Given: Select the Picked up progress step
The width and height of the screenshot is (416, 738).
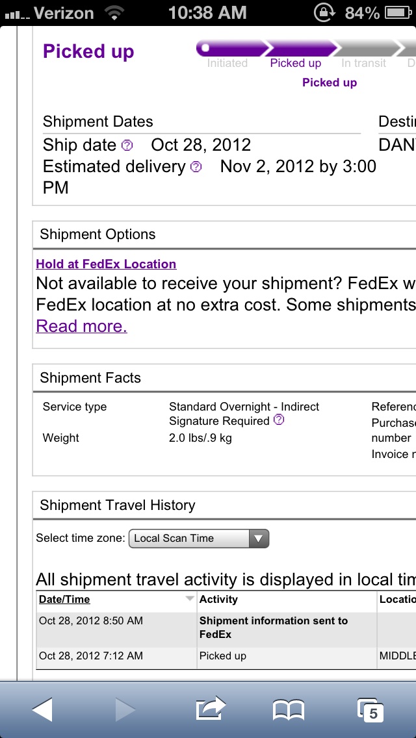Looking at the screenshot, I should (x=295, y=63).
